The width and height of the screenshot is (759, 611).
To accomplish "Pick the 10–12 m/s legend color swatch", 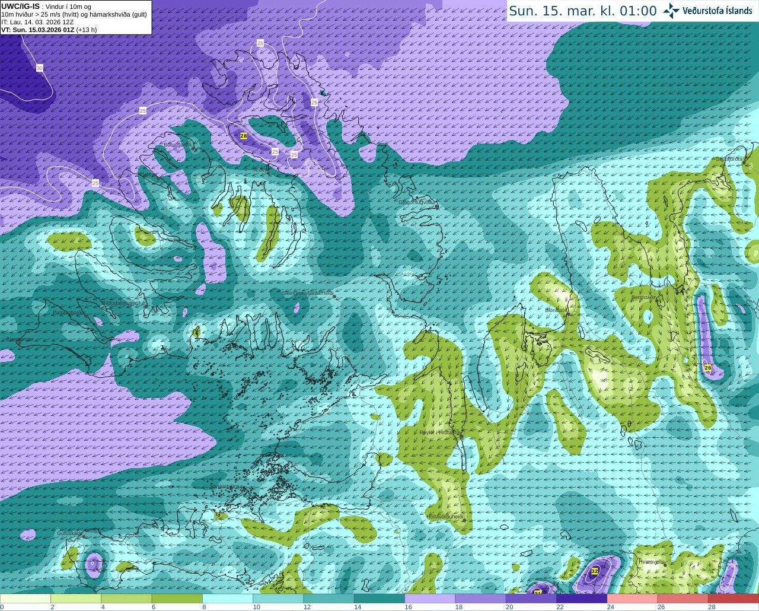I will (278, 599).
